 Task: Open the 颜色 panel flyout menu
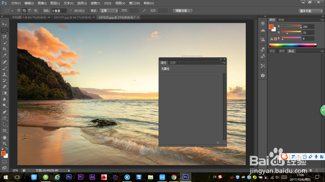click(322, 20)
